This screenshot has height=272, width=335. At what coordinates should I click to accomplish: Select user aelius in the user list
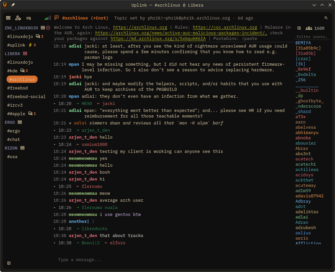pyautogui.click(x=303, y=233)
